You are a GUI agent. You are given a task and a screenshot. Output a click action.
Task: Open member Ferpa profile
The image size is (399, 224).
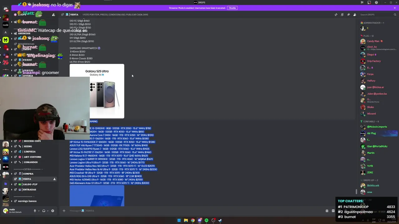[x=370, y=74]
